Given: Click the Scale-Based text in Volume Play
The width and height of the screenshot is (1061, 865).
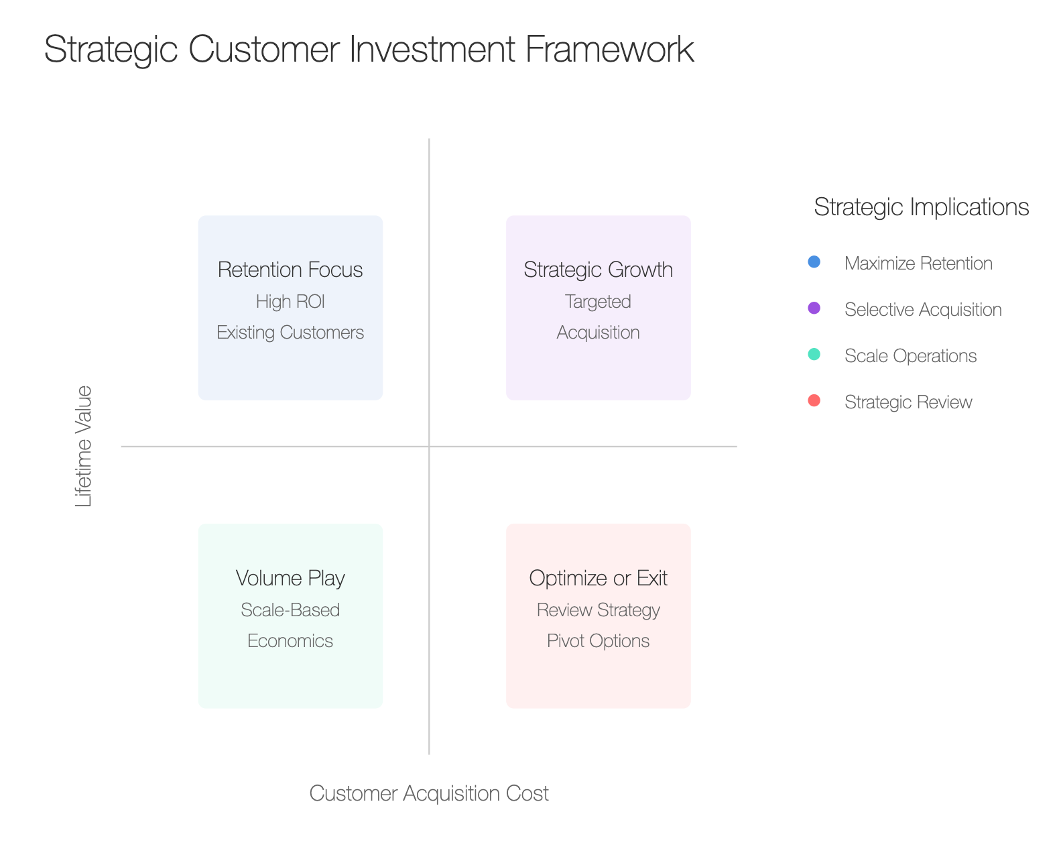Looking at the screenshot, I should point(290,610).
